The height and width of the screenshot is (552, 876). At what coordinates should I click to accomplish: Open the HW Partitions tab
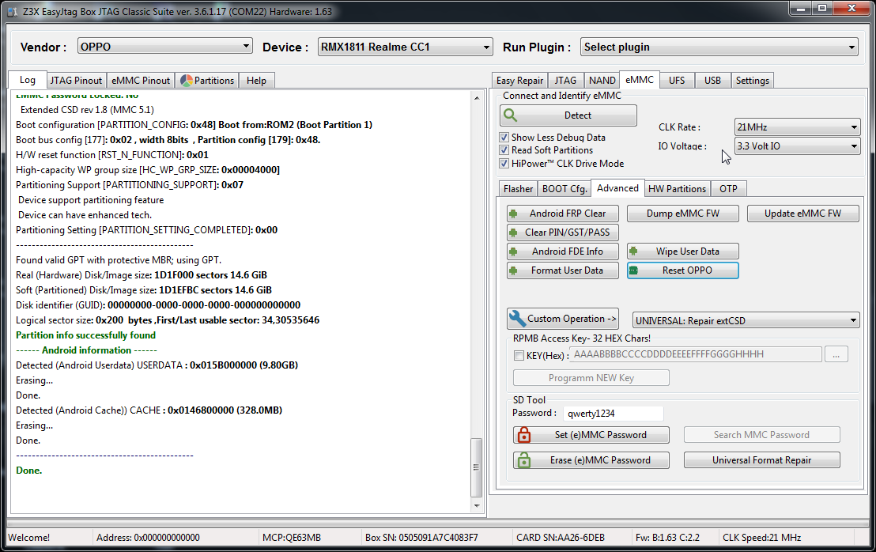tap(677, 189)
